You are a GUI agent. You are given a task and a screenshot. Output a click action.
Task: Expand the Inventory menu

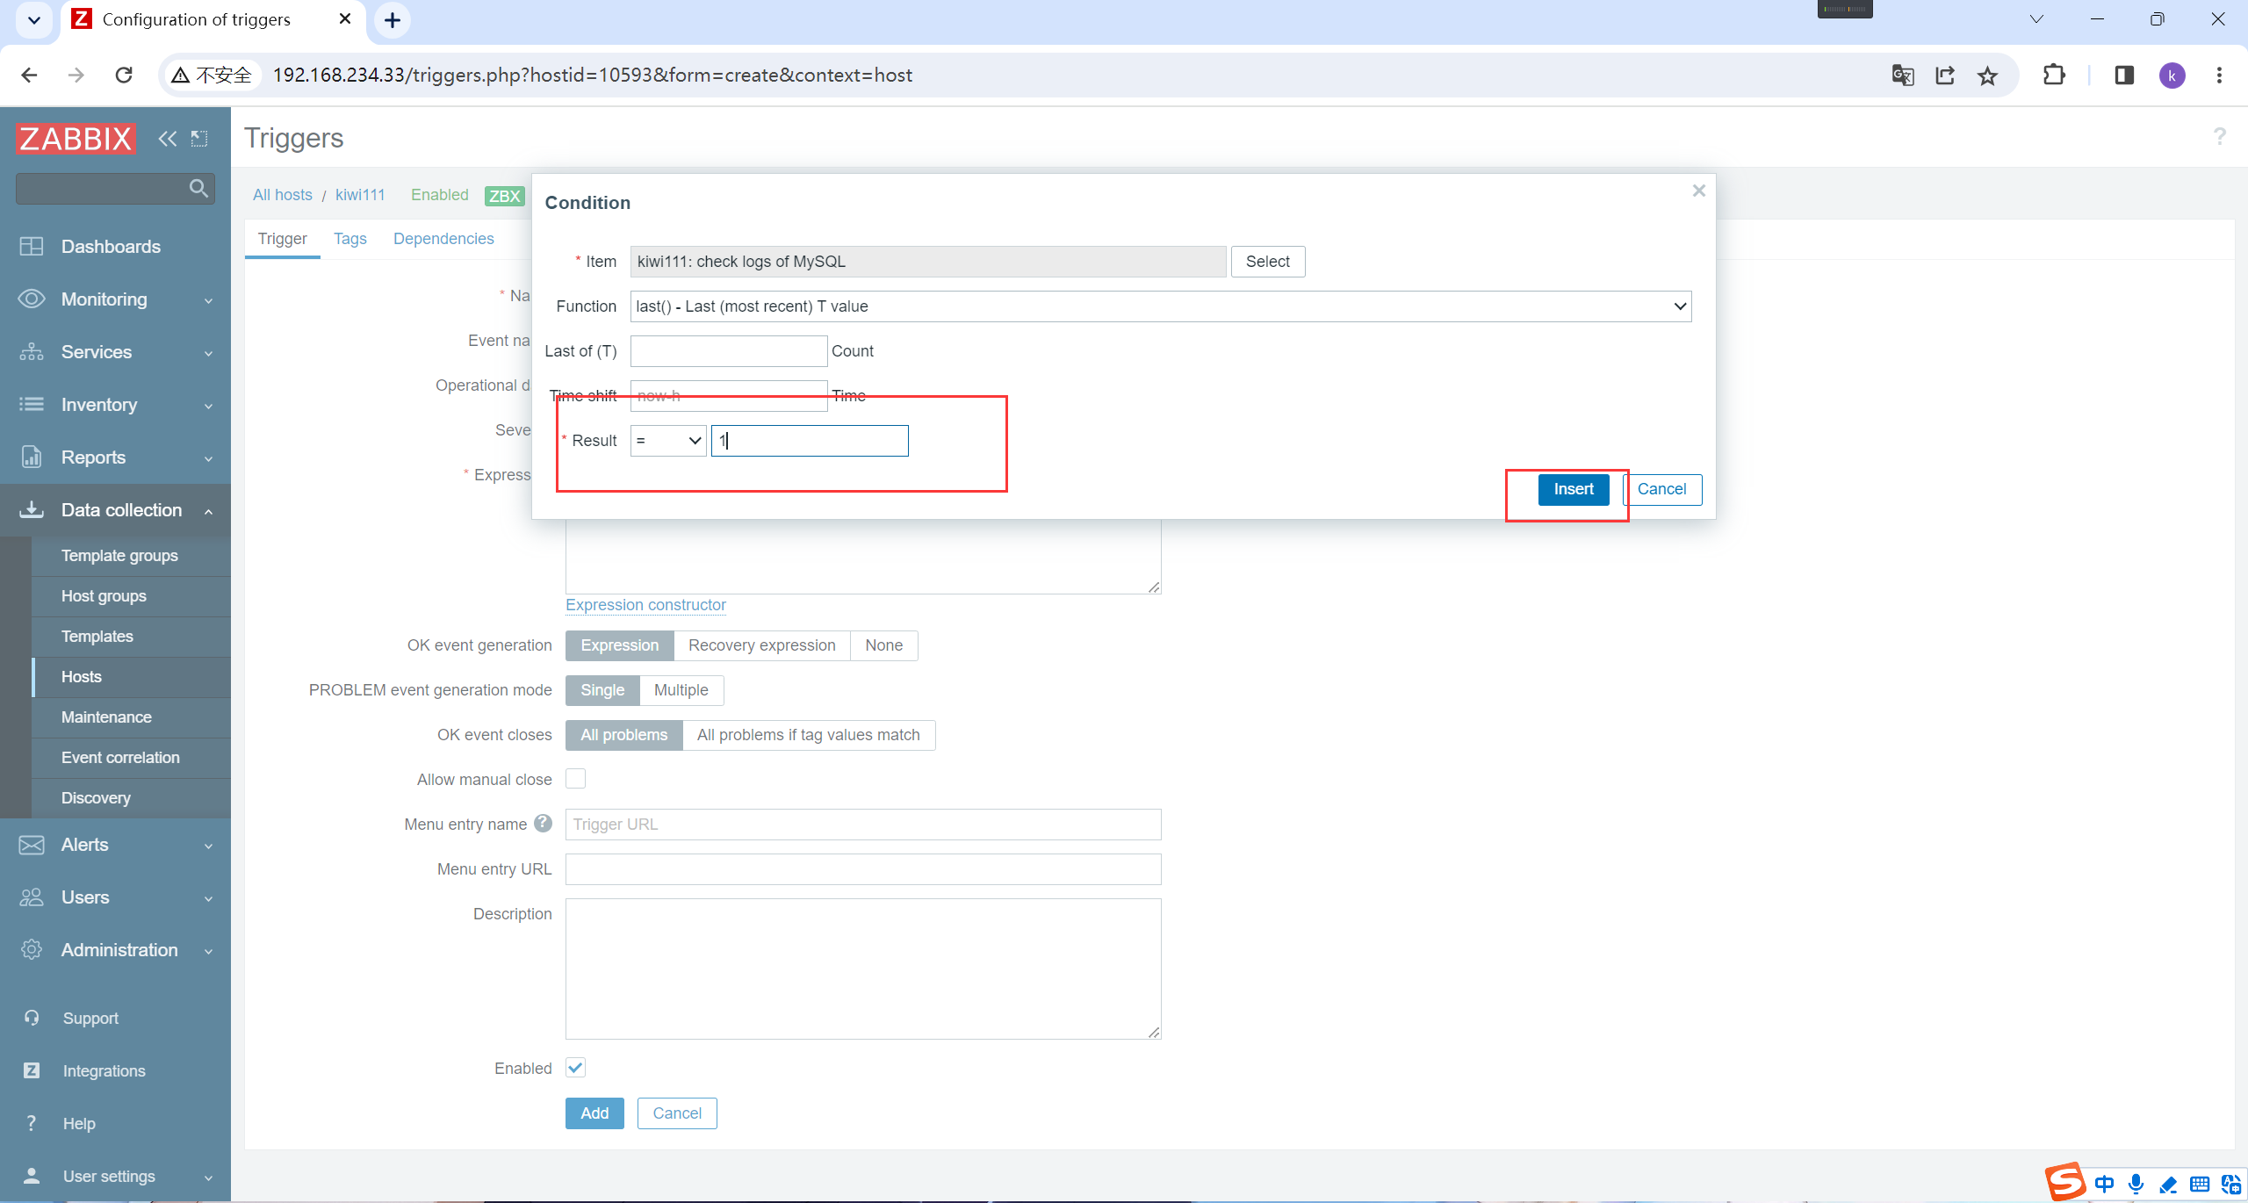coord(115,405)
